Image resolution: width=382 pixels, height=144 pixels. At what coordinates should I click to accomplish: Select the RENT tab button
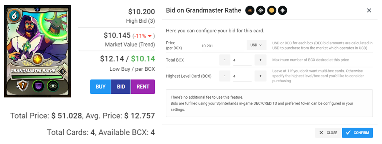[143, 86]
